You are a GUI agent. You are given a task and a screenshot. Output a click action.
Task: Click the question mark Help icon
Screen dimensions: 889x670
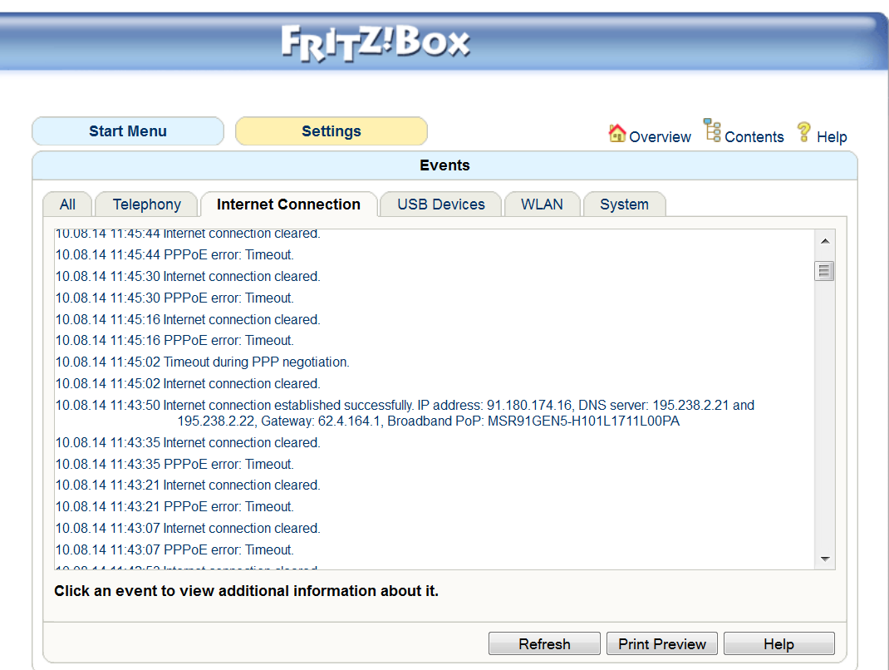pyautogui.click(x=803, y=131)
